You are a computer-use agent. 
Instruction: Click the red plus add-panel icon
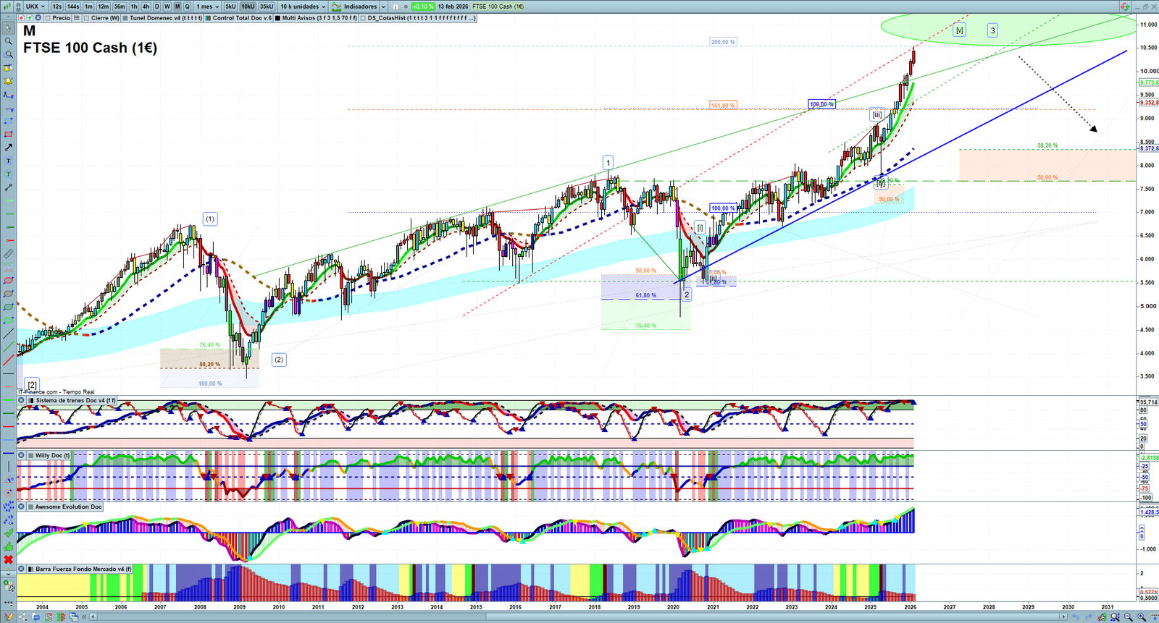point(22,18)
